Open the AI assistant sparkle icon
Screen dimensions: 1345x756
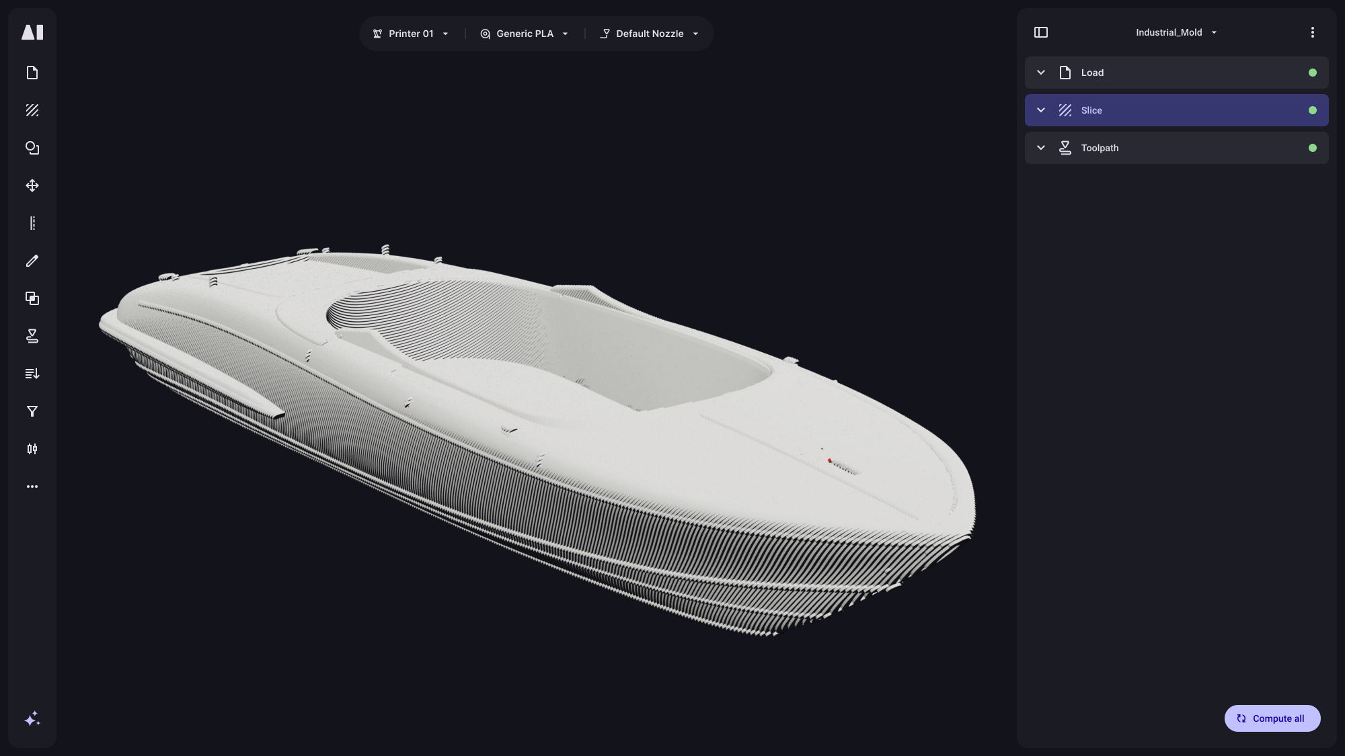point(32,718)
